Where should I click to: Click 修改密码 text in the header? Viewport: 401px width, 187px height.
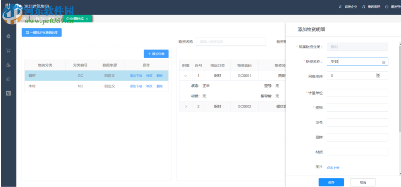tap(374, 7)
